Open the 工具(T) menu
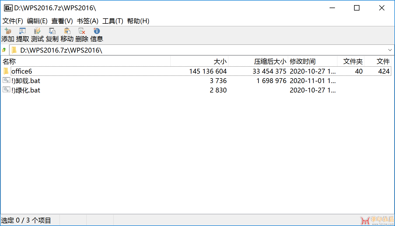Screen dimensions: 395x226 [x=113, y=21]
